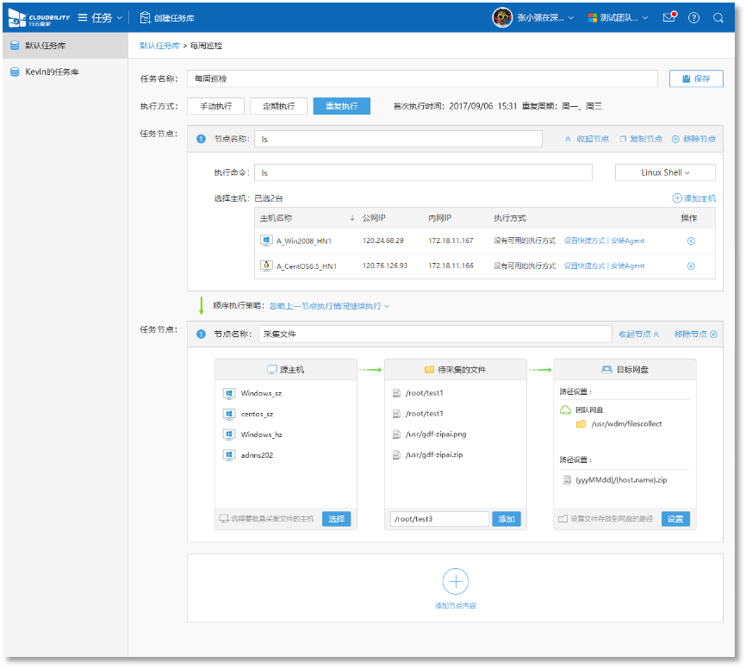Click the mail notification envelope icon
The width and height of the screenshot is (746, 669).
[x=668, y=17]
